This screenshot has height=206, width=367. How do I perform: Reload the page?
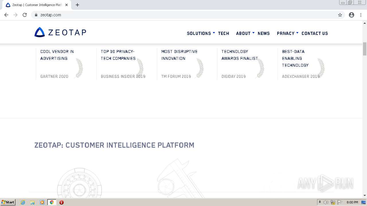25,15
